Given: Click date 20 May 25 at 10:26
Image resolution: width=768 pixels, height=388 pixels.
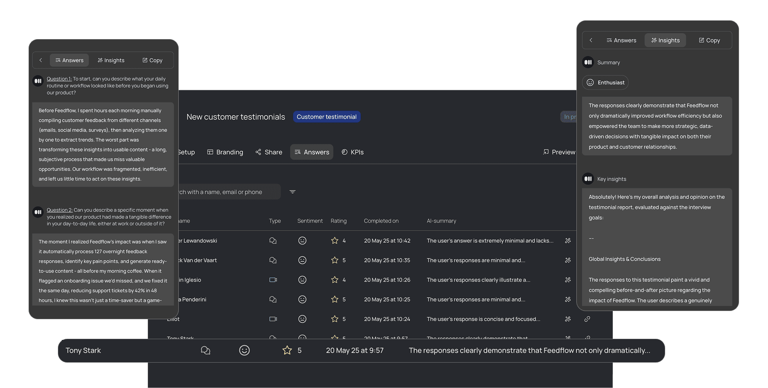Looking at the screenshot, I should tap(387, 280).
